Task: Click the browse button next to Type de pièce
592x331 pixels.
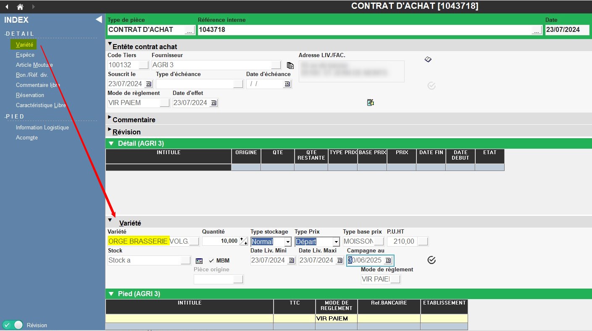Action: pos(190,30)
